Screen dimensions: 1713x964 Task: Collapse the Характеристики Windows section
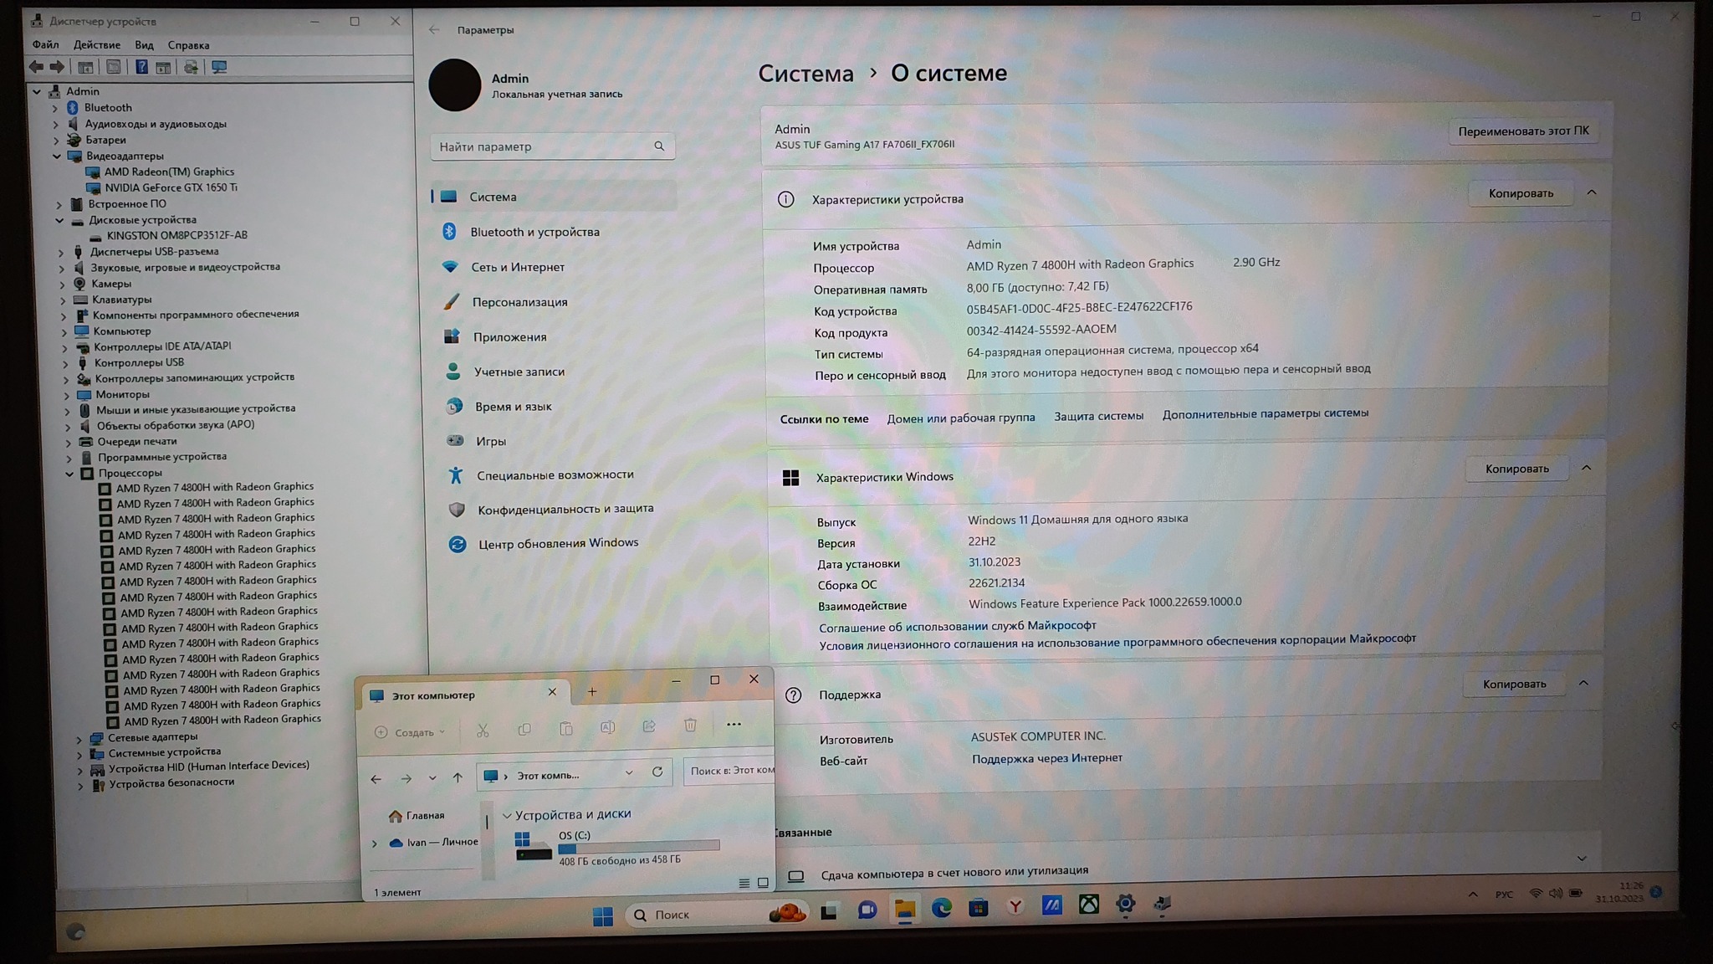coord(1586,468)
